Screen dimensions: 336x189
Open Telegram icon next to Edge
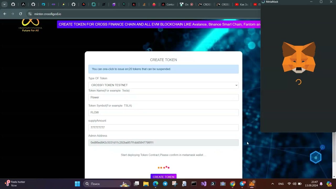pyautogui.click(x=165, y=184)
